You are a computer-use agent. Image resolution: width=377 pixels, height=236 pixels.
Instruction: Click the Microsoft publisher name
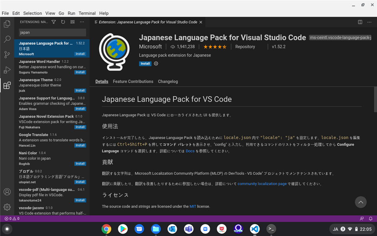coord(150,47)
